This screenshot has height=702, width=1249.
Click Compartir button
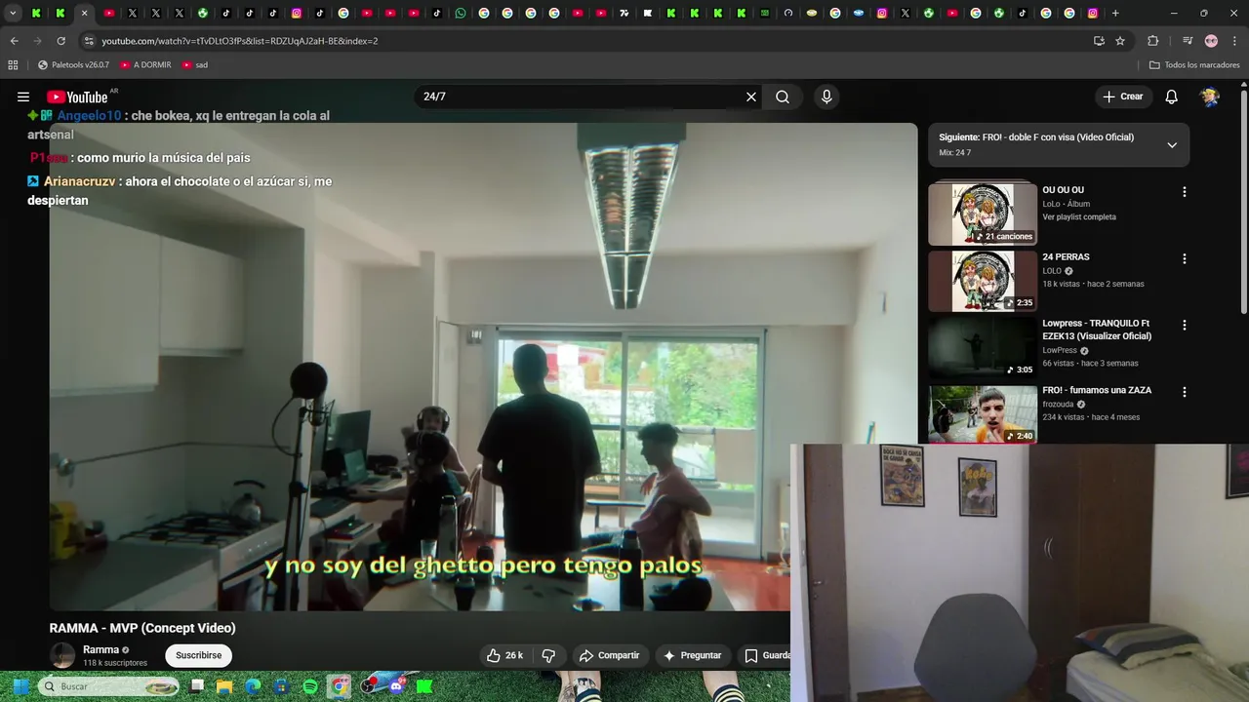[x=609, y=655]
